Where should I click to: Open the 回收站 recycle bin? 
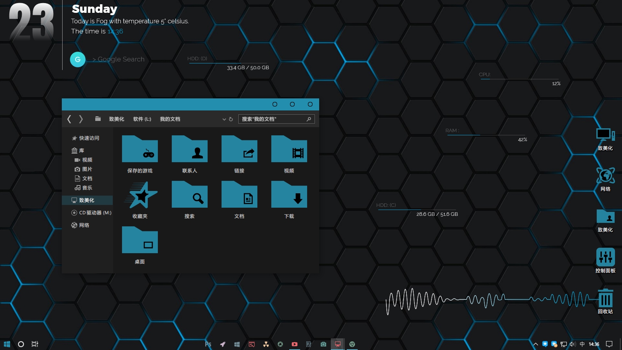(x=605, y=301)
